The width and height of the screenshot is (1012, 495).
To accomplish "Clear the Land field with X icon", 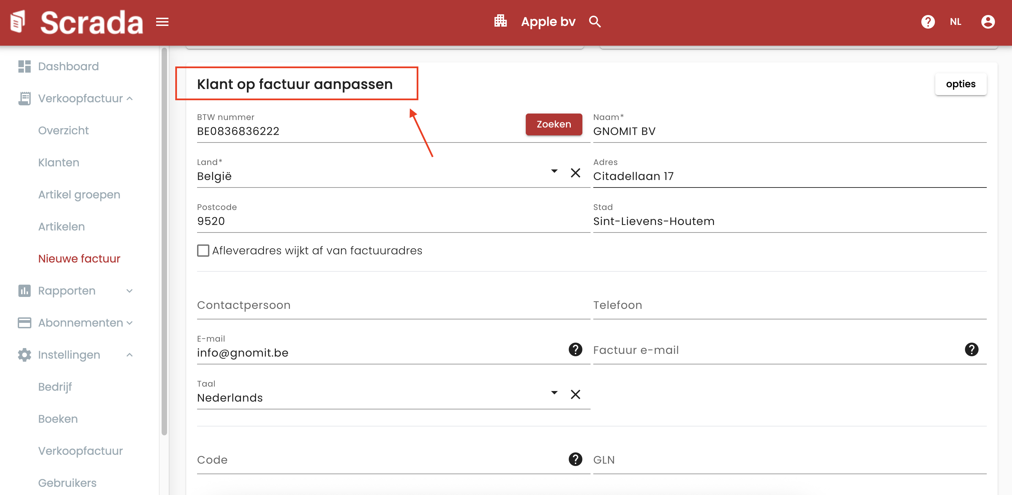I will pyautogui.click(x=575, y=173).
